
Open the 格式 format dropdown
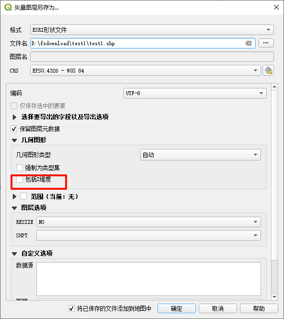[152, 30]
